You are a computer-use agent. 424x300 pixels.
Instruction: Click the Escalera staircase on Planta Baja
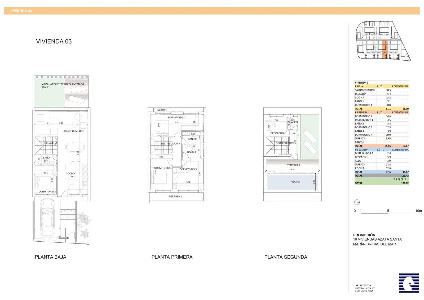pos(46,145)
